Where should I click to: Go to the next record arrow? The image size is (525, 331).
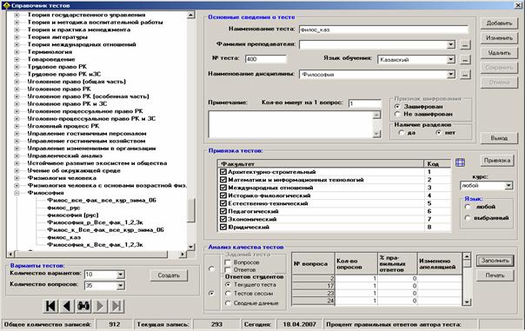pyautogui.click(x=100, y=306)
